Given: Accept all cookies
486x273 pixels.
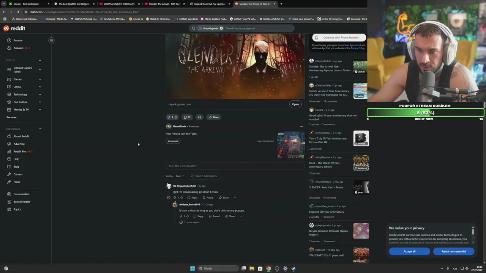Looking at the screenshot, I should pos(409,251).
